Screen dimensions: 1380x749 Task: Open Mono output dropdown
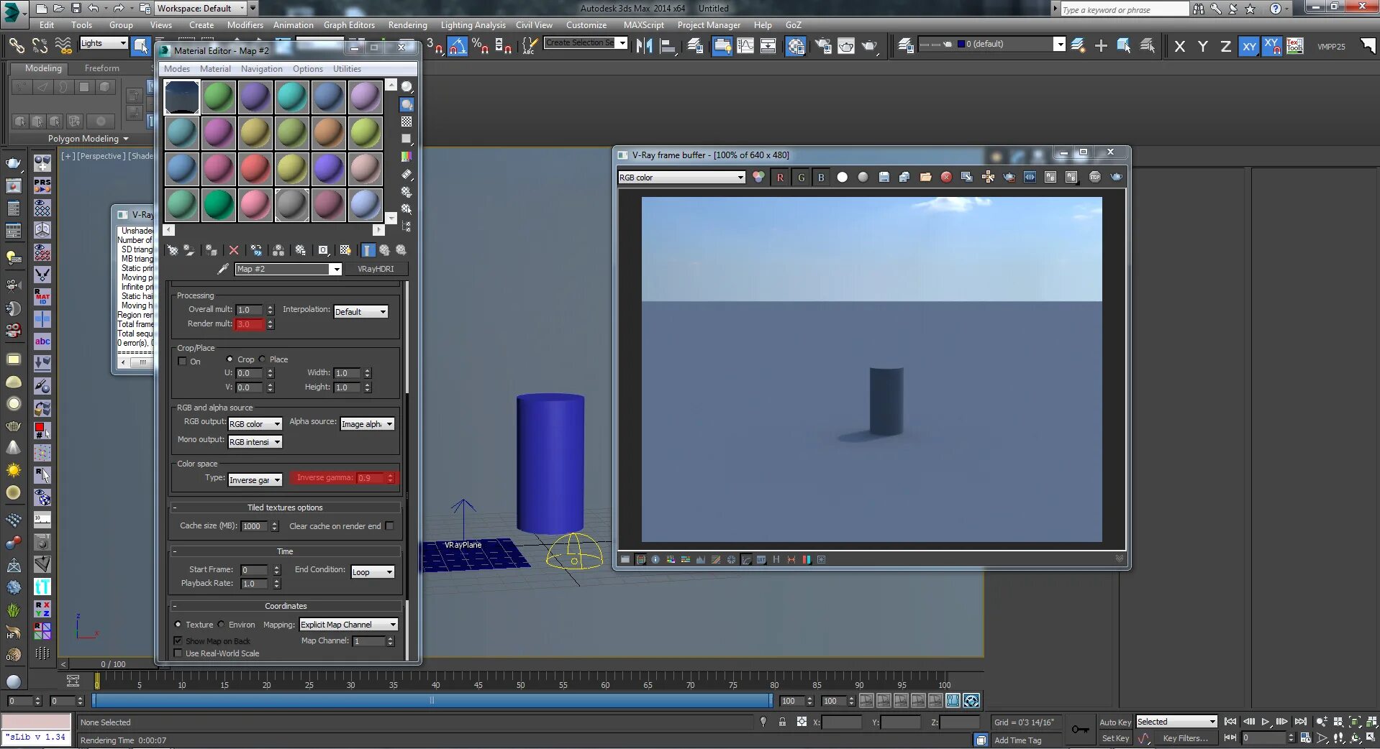[255, 442]
